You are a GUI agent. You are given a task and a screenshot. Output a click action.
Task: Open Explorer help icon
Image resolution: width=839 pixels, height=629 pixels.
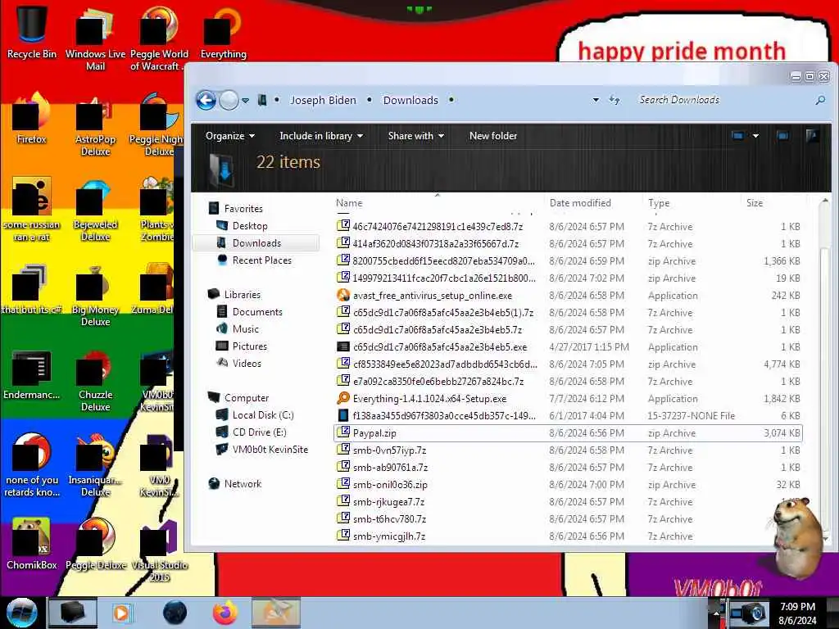812,136
